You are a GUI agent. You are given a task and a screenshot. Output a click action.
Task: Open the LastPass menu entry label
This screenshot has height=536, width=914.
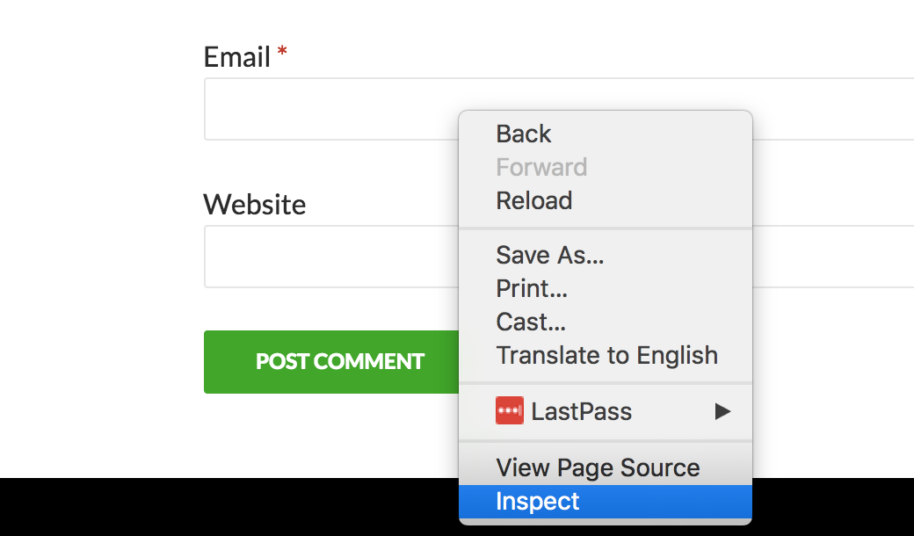581,411
